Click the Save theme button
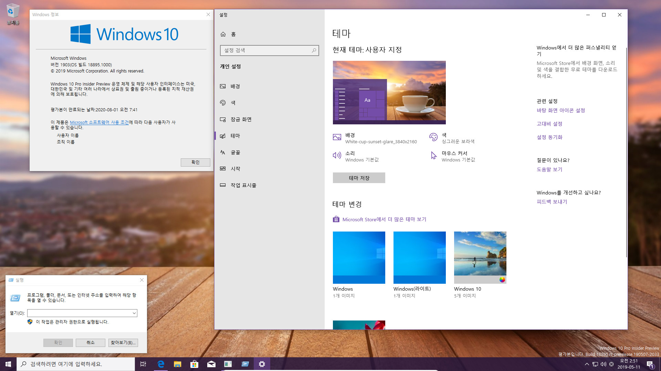Image resolution: width=661 pixels, height=371 pixels. [x=359, y=178]
